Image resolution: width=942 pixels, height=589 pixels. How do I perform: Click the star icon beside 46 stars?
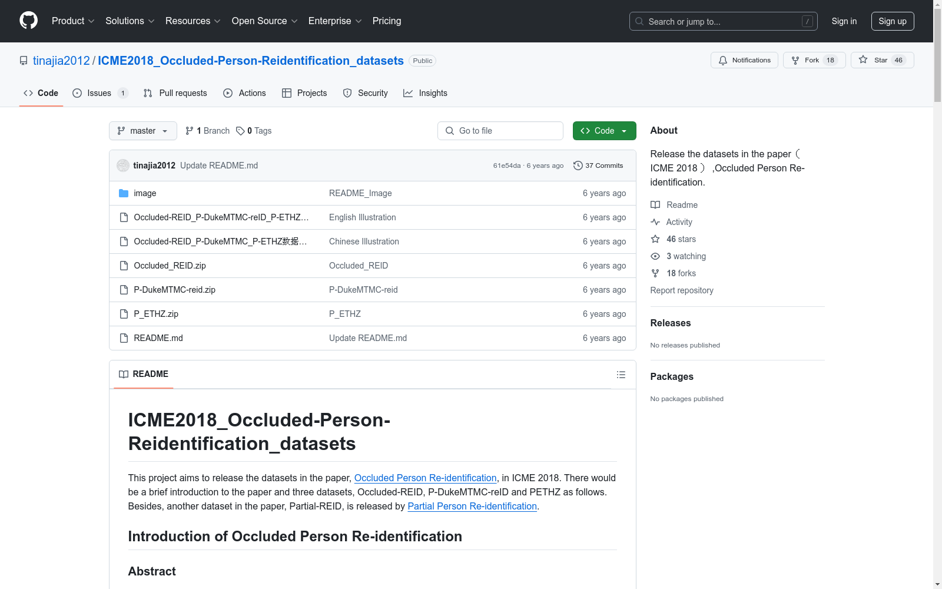(655, 239)
